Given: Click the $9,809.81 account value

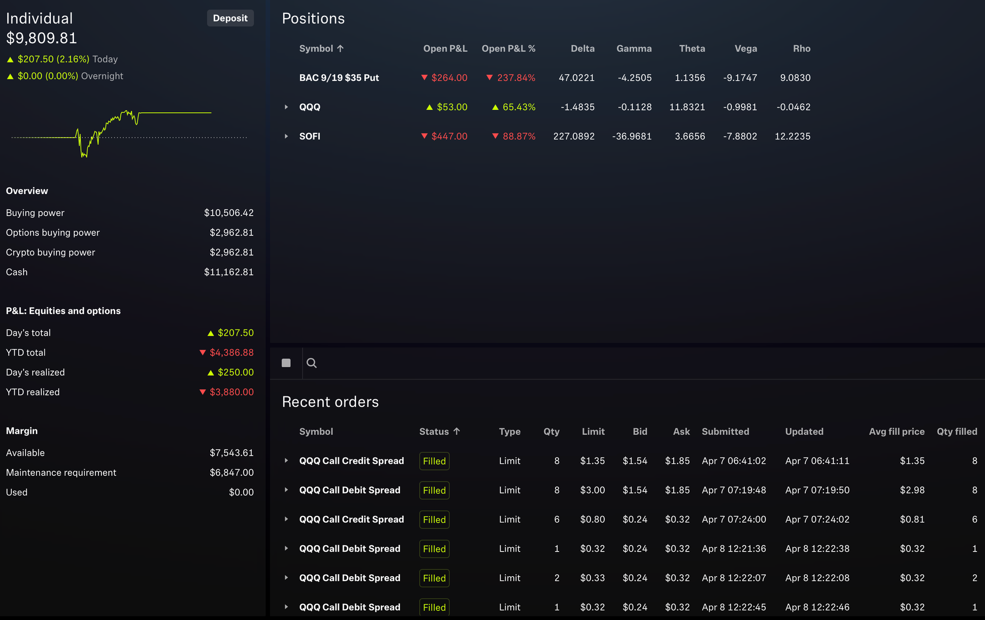Looking at the screenshot, I should pyautogui.click(x=41, y=38).
